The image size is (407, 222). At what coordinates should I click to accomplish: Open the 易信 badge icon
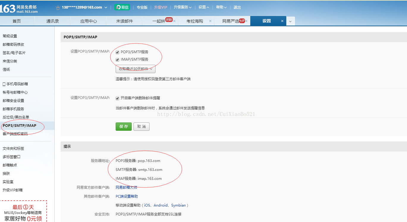[x=122, y=7]
